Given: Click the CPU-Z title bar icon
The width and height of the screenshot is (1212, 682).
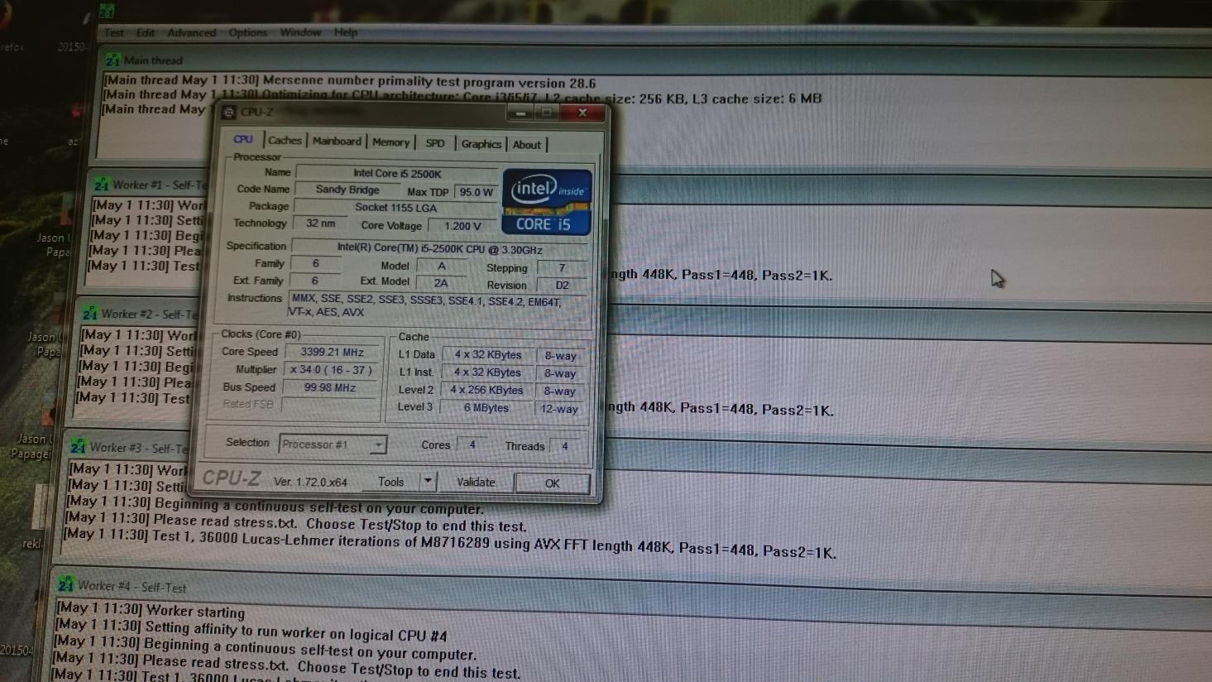Looking at the screenshot, I should [x=229, y=113].
